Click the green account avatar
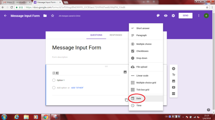This screenshot has width=215, height=120. coord(206,16)
